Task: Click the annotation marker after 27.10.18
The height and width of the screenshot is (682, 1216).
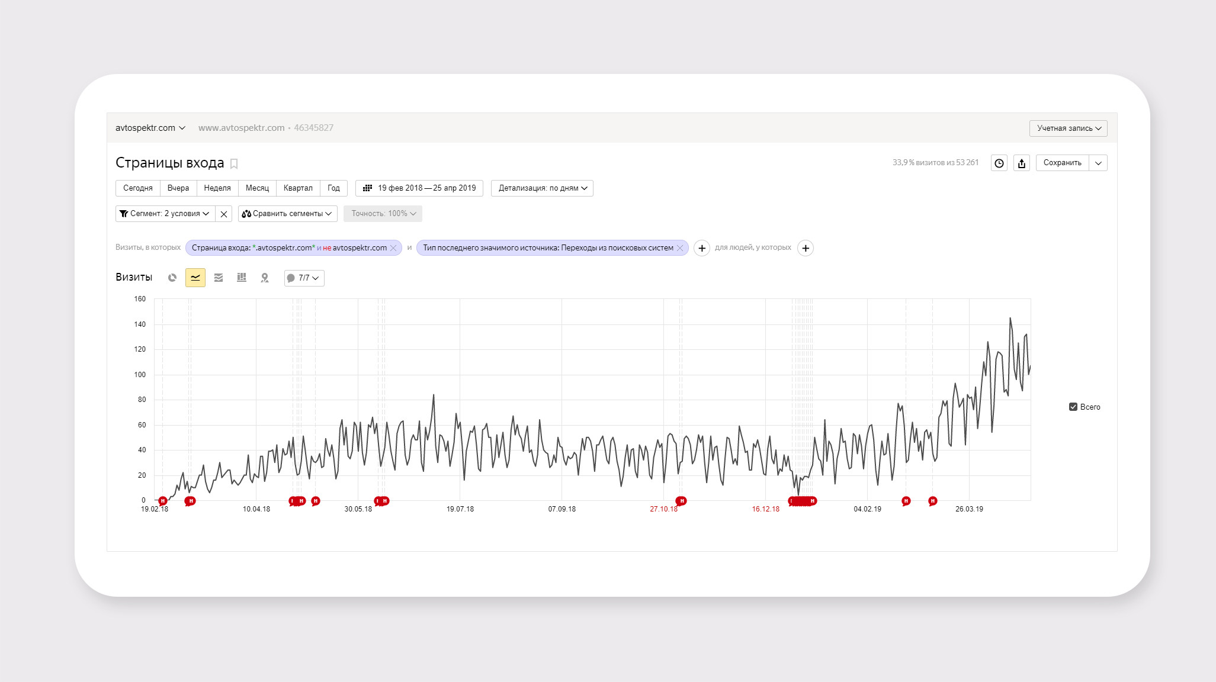Action: 681,501
